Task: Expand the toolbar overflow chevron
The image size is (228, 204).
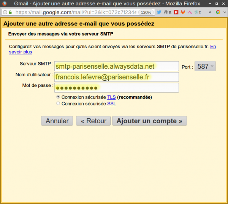Action: pos(210,12)
